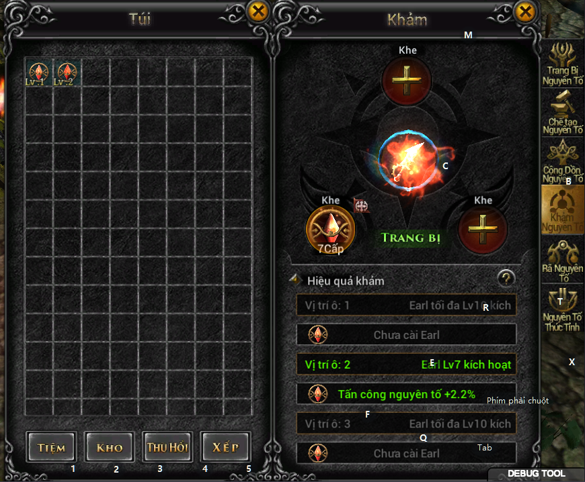This screenshot has width=585, height=482.
Task: Select the Khảm Nguyên Tố tab
Action: click(562, 209)
